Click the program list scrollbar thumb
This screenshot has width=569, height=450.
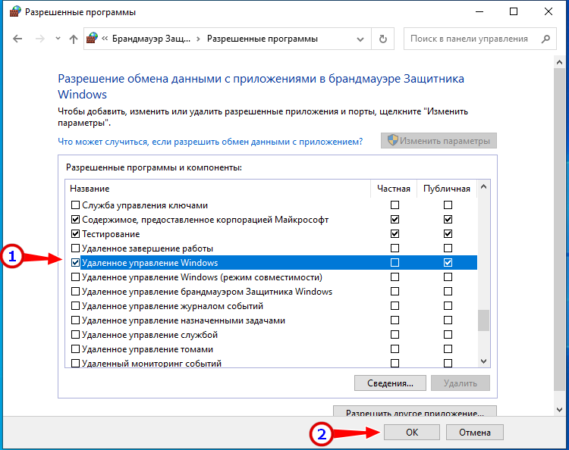point(483,320)
